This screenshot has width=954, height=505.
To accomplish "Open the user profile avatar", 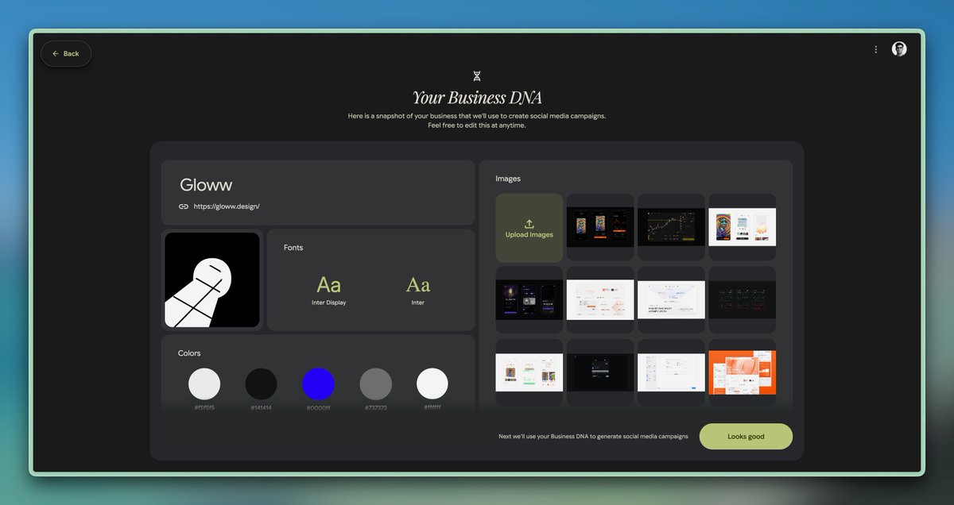I will (x=899, y=49).
